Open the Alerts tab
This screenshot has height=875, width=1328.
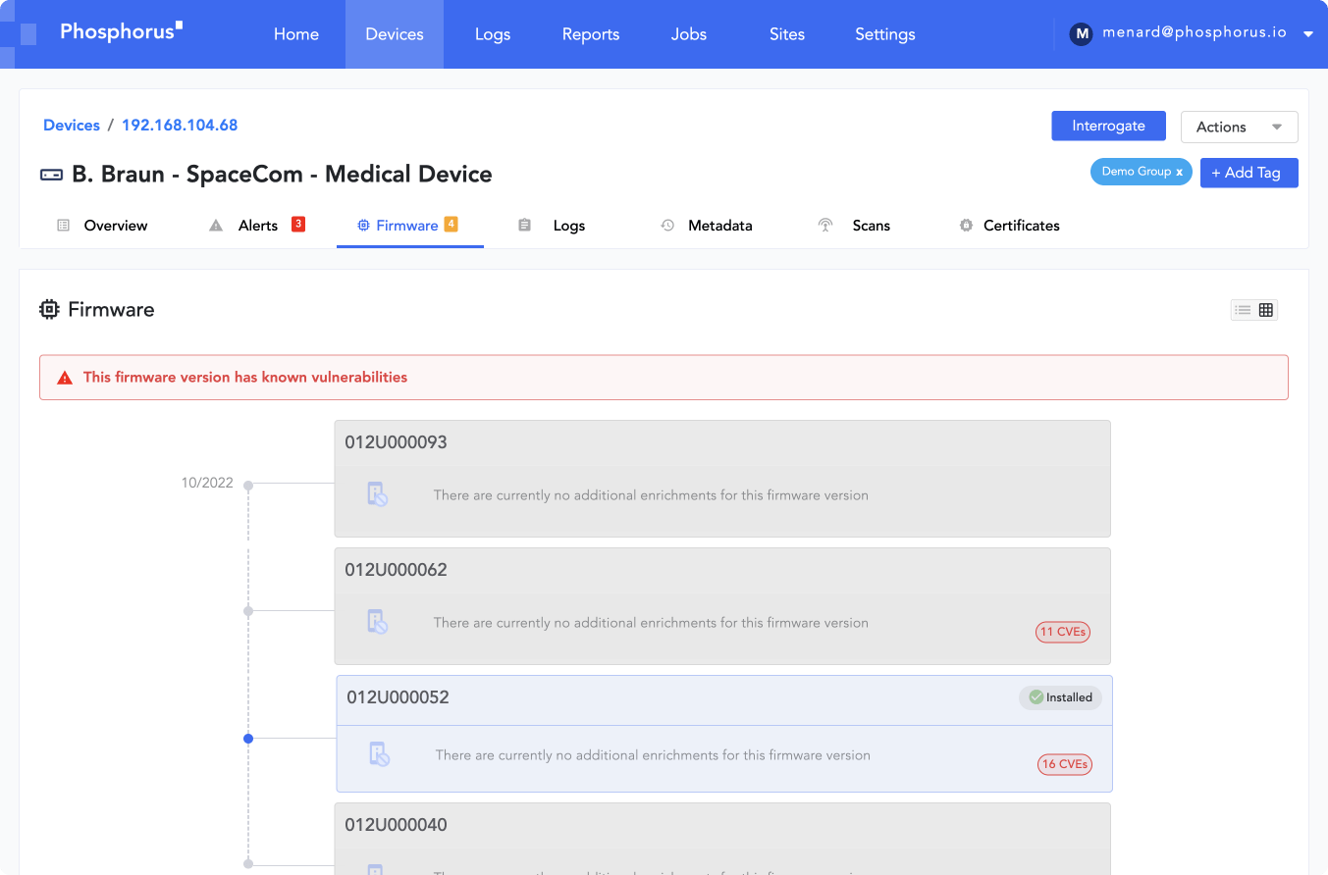257,226
